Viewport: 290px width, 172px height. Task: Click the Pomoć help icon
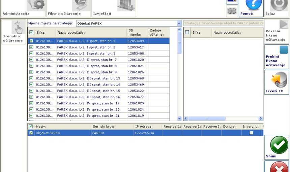[x=254, y=5]
